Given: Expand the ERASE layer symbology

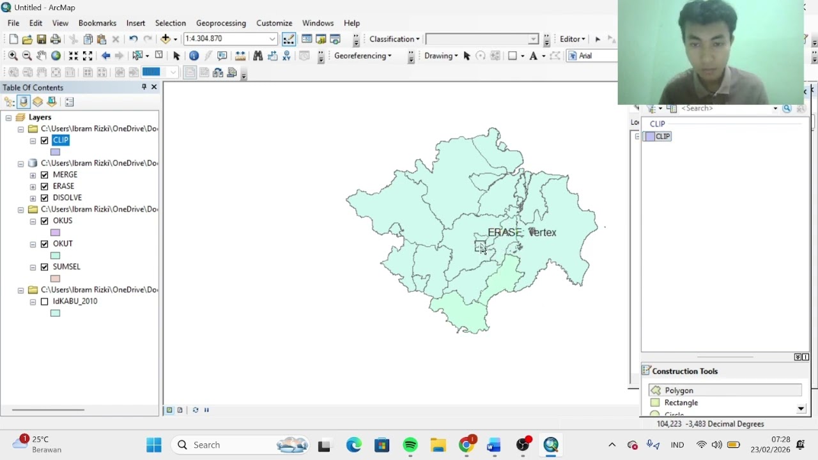Looking at the screenshot, I should point(33,186).
